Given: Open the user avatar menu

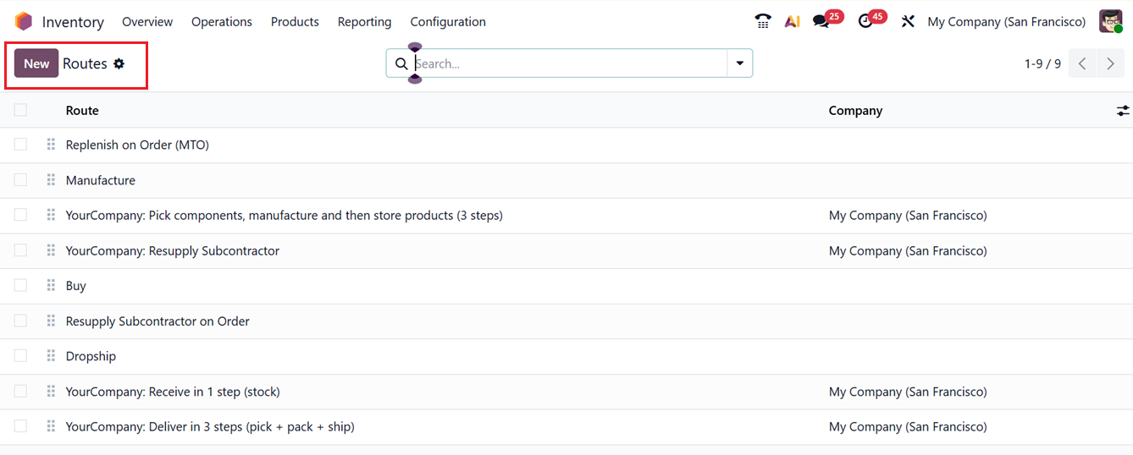Looking at the screenshot, I should (1110, 22).
